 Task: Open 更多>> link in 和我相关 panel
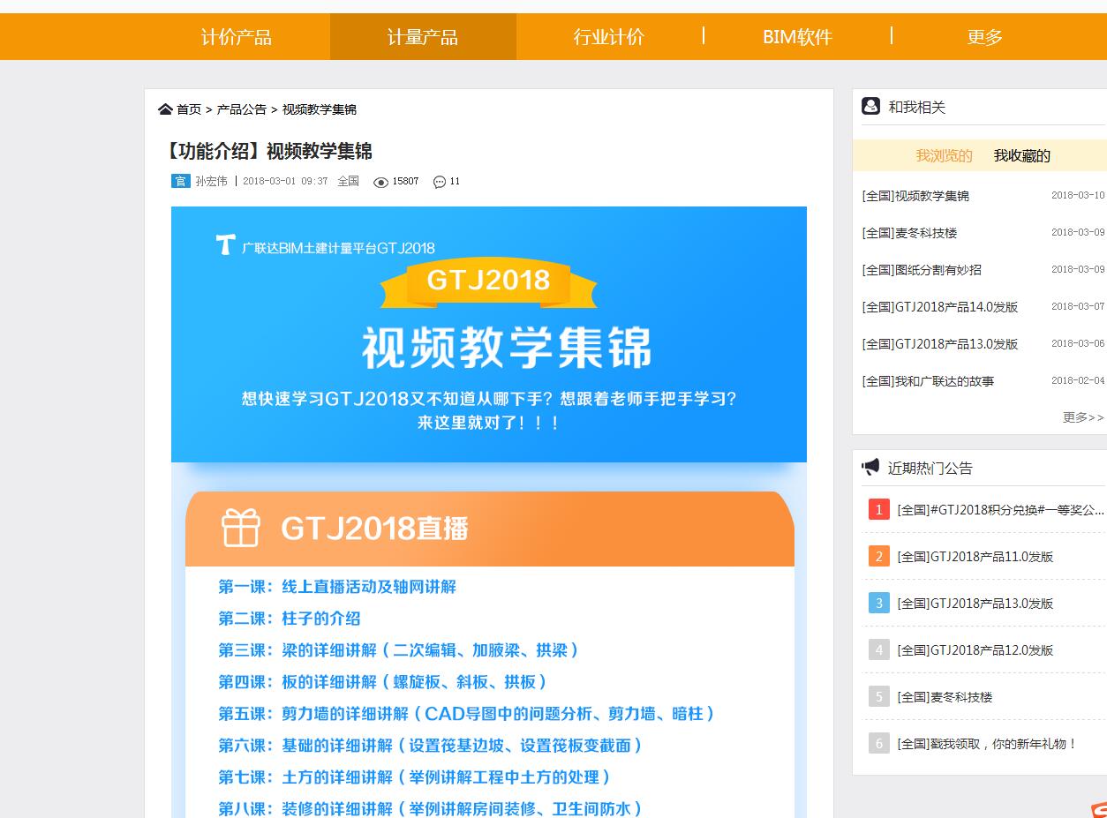click(x=1083, y=417)
